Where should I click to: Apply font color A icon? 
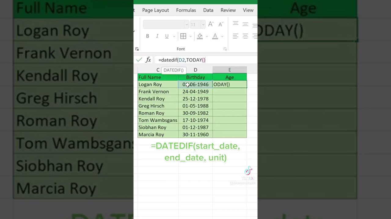coord(215,36)
